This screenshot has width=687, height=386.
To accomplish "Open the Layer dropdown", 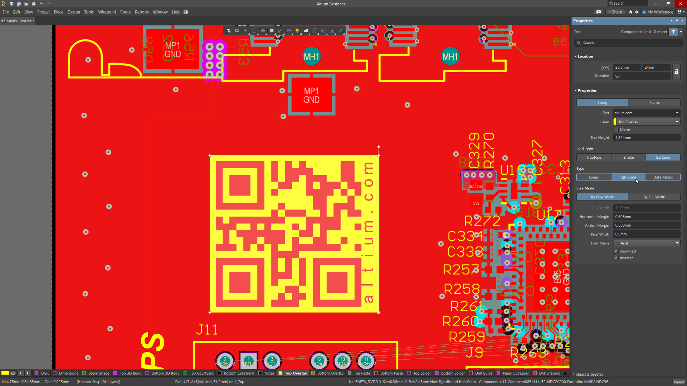I will pyautogui.click(x=677, y=122).
